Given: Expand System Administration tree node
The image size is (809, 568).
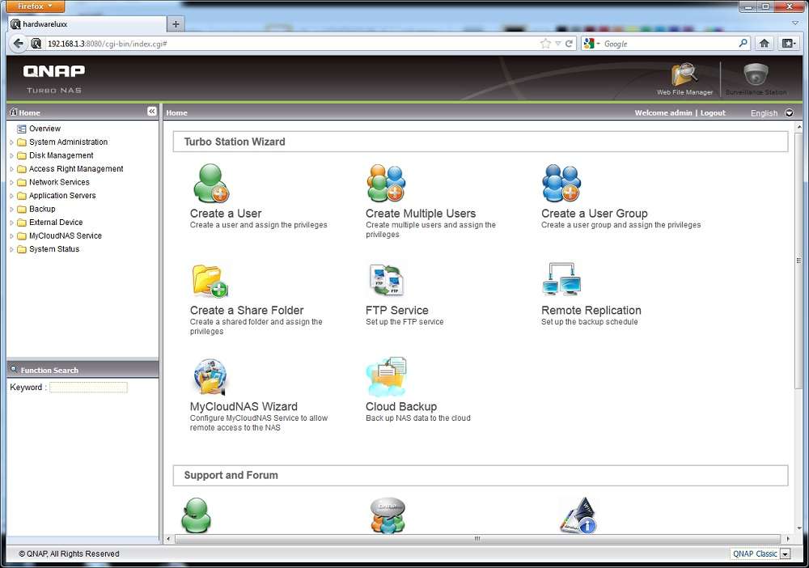Looking at the screenshot, I should [x=11, y=142].
